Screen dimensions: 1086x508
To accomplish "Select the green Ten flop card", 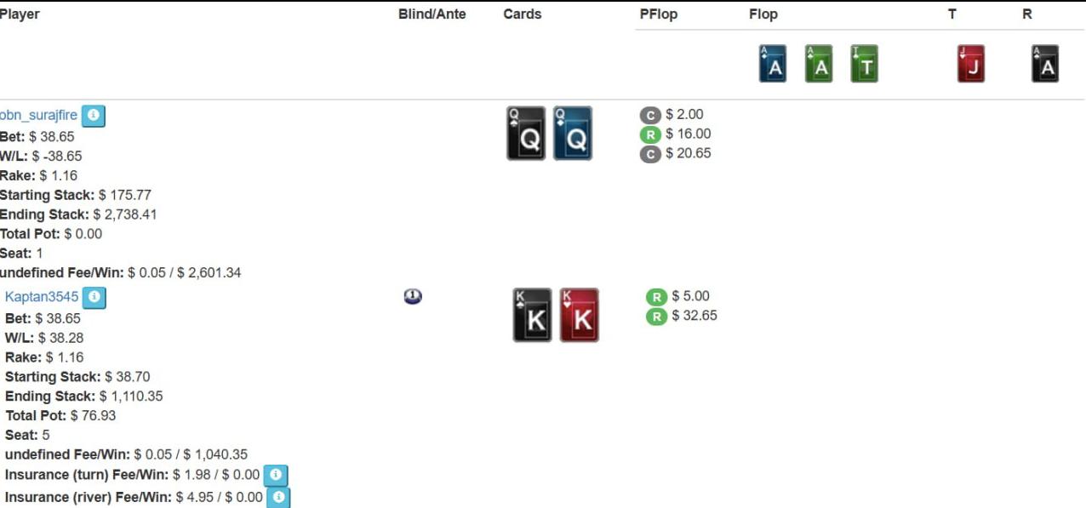I will tap(864, 64).
